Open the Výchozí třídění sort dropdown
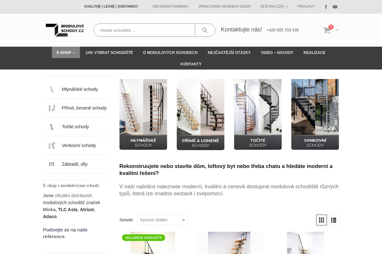The height and width of the screenshot is (254, 382). pos(162,220)
